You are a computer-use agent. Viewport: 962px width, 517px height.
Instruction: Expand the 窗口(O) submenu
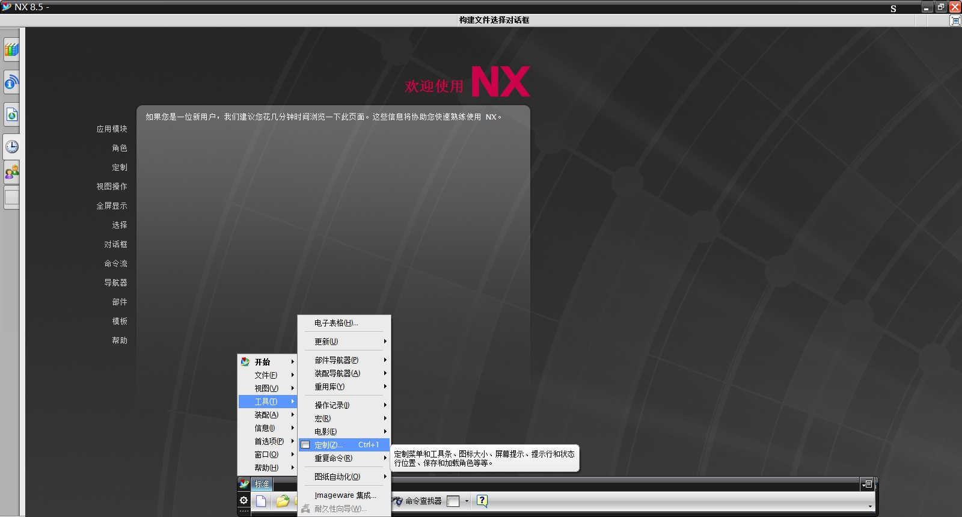(x=268, y=454)
